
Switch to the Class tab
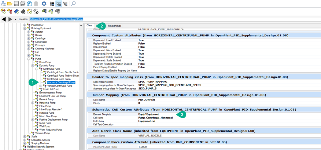89,26
